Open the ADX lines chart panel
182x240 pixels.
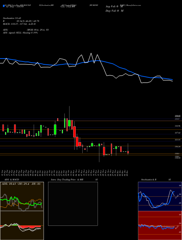tap(22, 196)
